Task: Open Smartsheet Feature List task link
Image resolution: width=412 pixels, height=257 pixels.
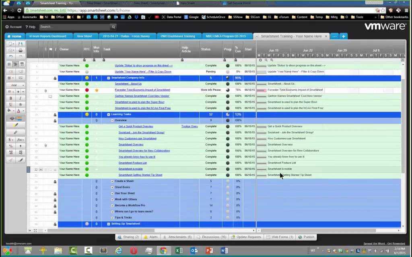Action: point(133,163)
